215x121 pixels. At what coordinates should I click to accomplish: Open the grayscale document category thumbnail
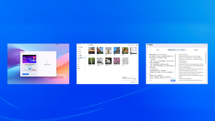125,61
